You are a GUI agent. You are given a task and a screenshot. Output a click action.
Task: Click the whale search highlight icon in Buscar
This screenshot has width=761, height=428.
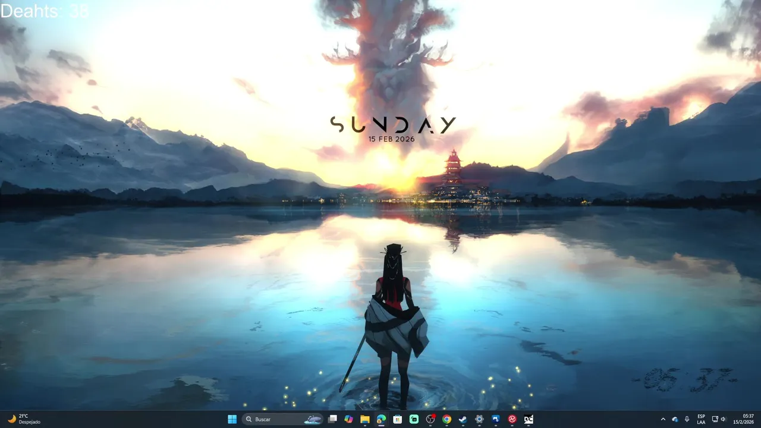313,419
